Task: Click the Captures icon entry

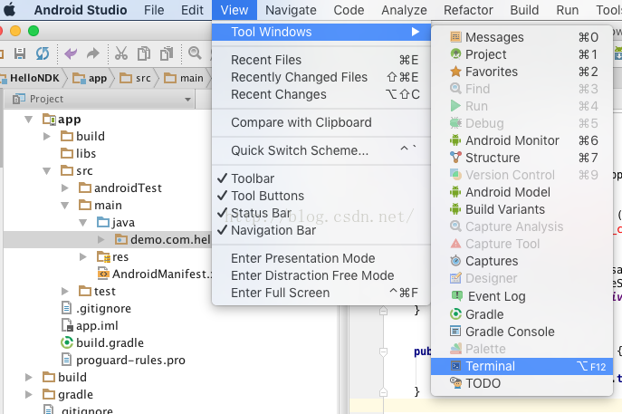Action: click(x=455, y=261)
